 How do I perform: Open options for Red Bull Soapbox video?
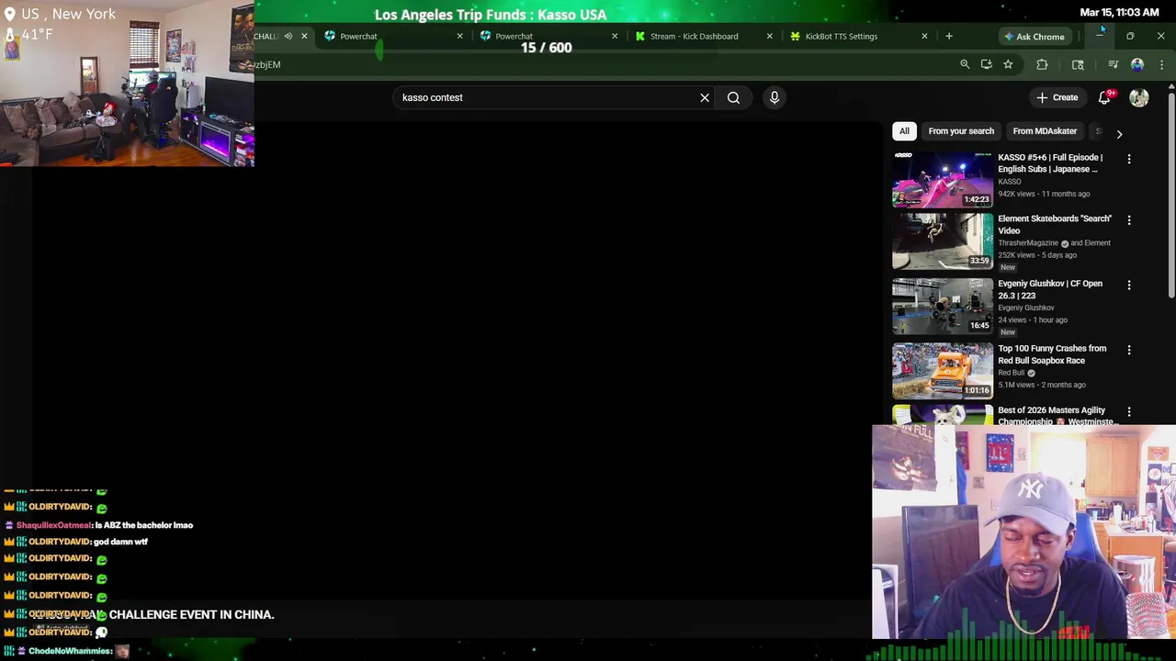[1129, 350]
